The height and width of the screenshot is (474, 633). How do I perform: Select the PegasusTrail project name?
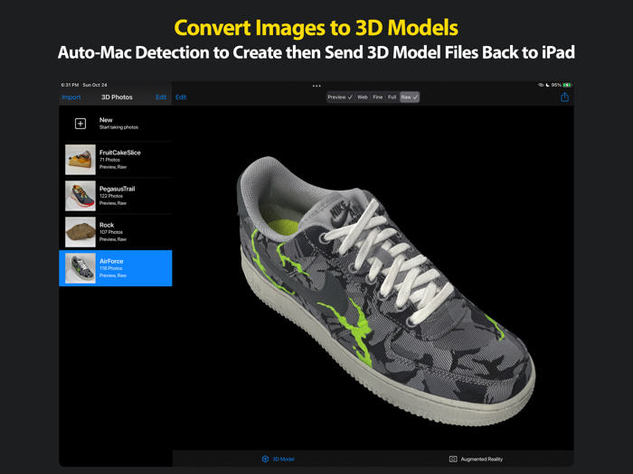click(117, 189)
